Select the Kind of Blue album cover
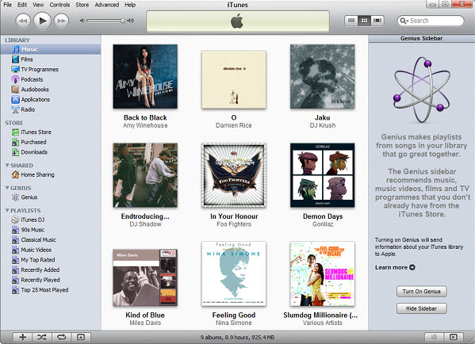Image resolution: width=475 pixels, height=344 pixels. point(145,277)
